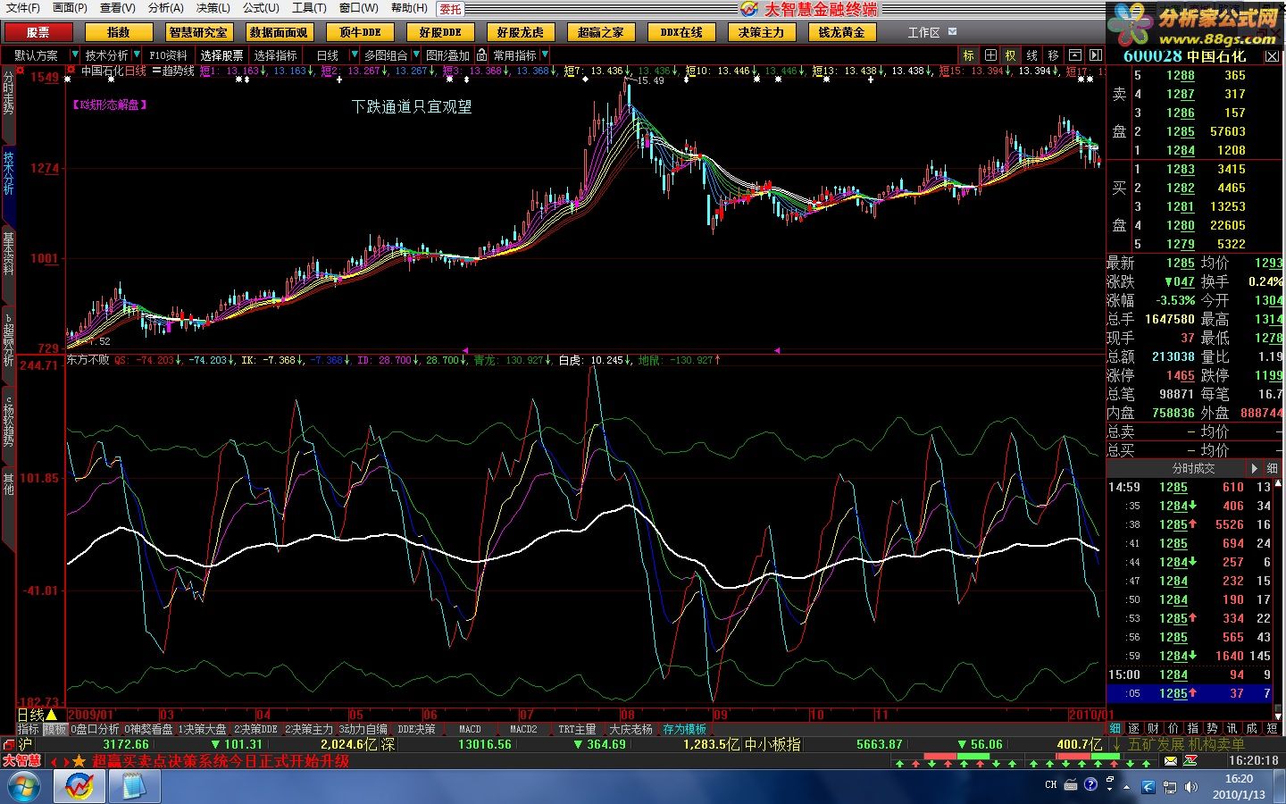The image size is (1286, 804).
Task: Expand the 日线 period dropdown
Action: (355, 55)
